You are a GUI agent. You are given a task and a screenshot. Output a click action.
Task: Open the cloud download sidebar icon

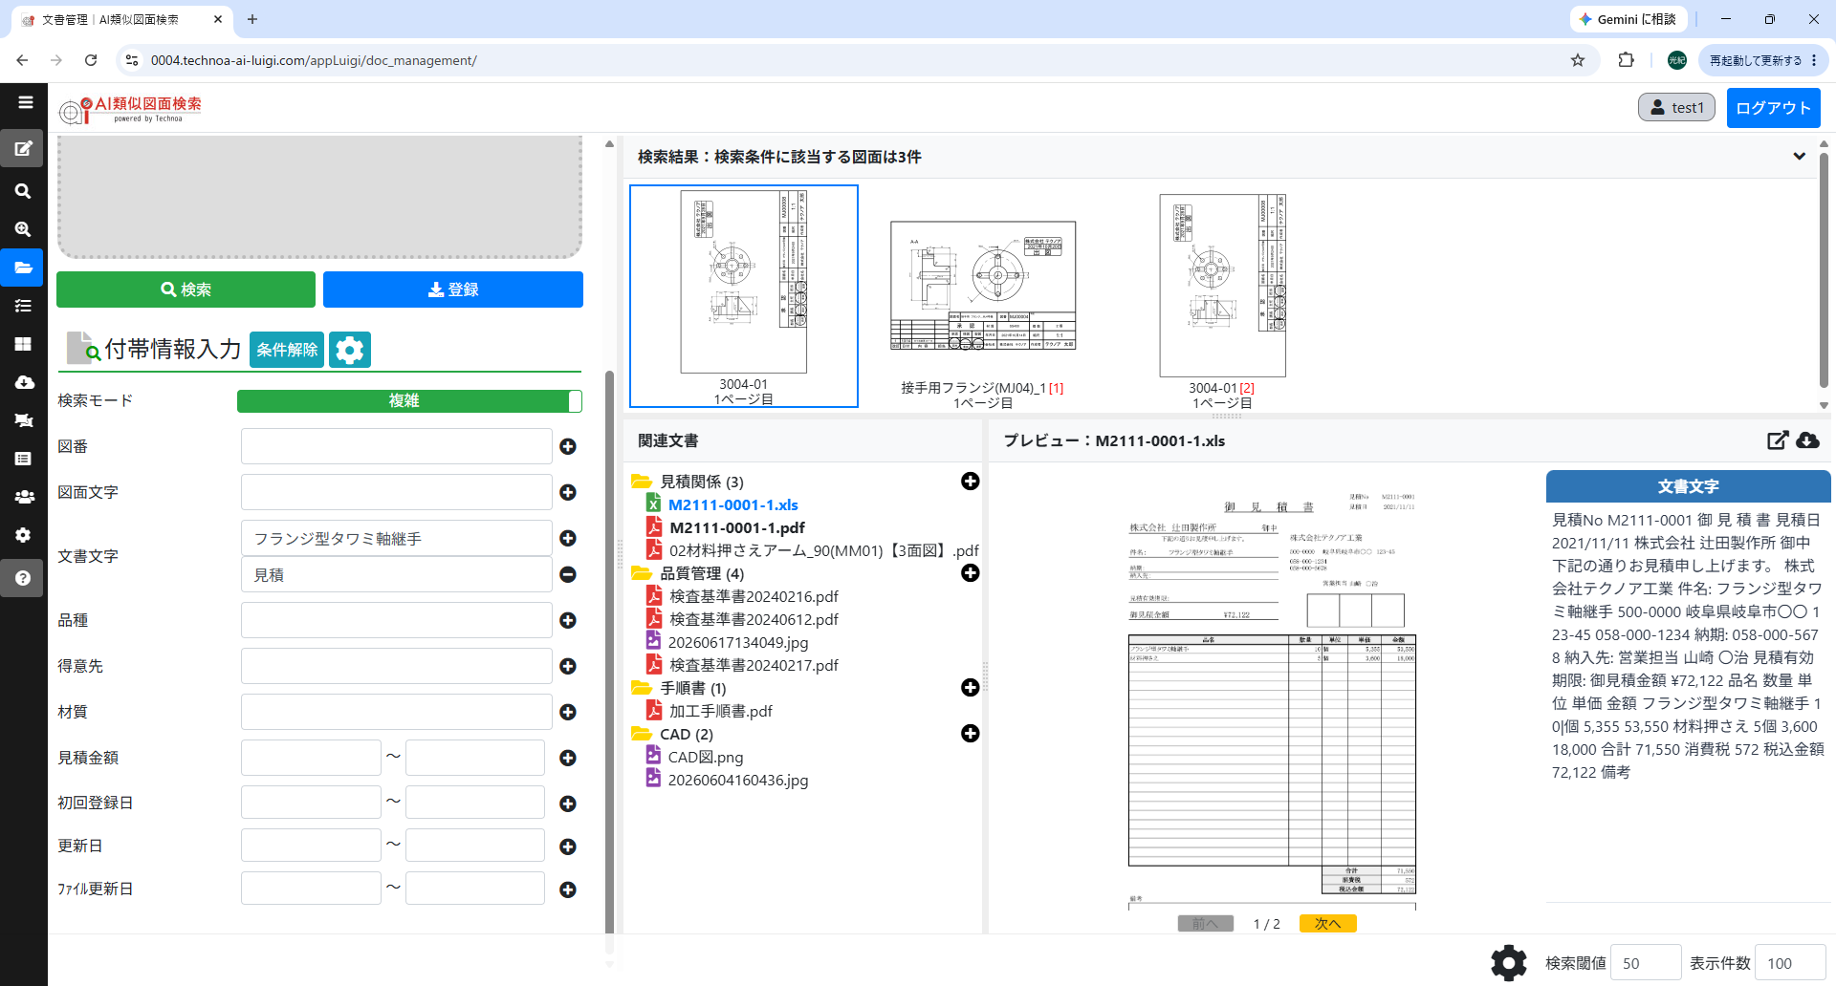coord(24,382)
